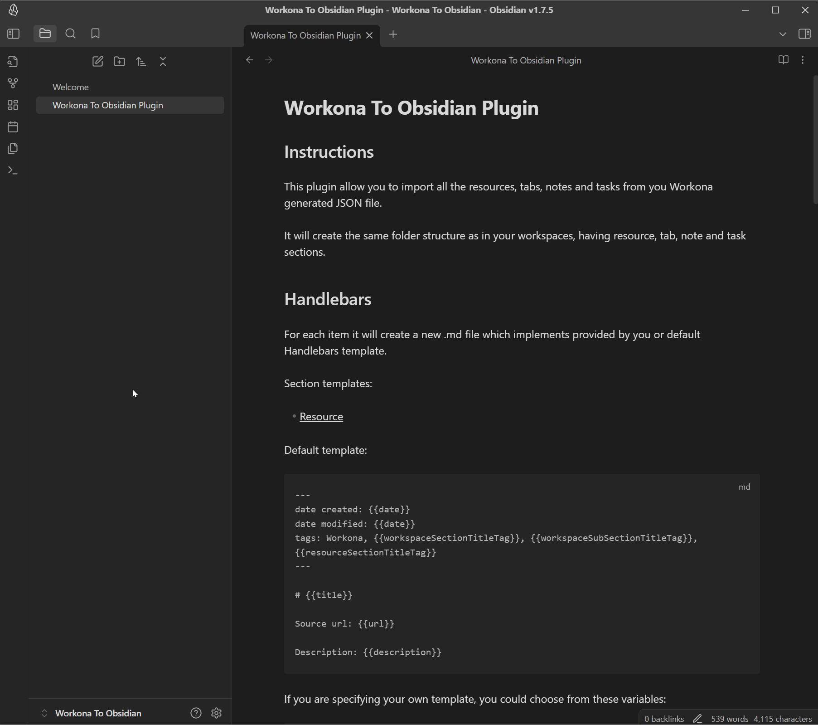Click 539 words count in status bar
818x725 pixels.
730,719
